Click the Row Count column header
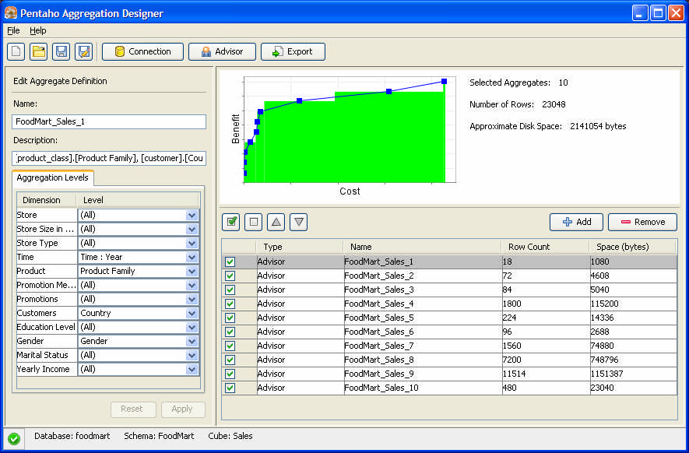689x453 pixels. [545, 247]
